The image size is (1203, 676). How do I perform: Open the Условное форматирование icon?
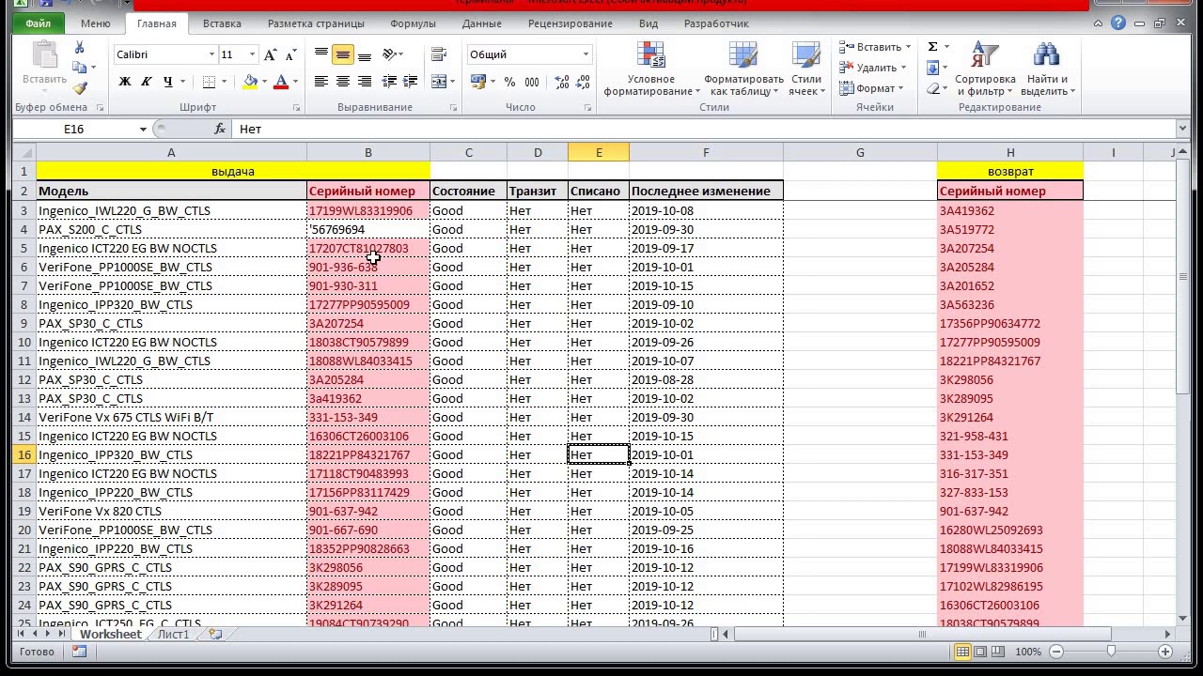tap(651, 54)
